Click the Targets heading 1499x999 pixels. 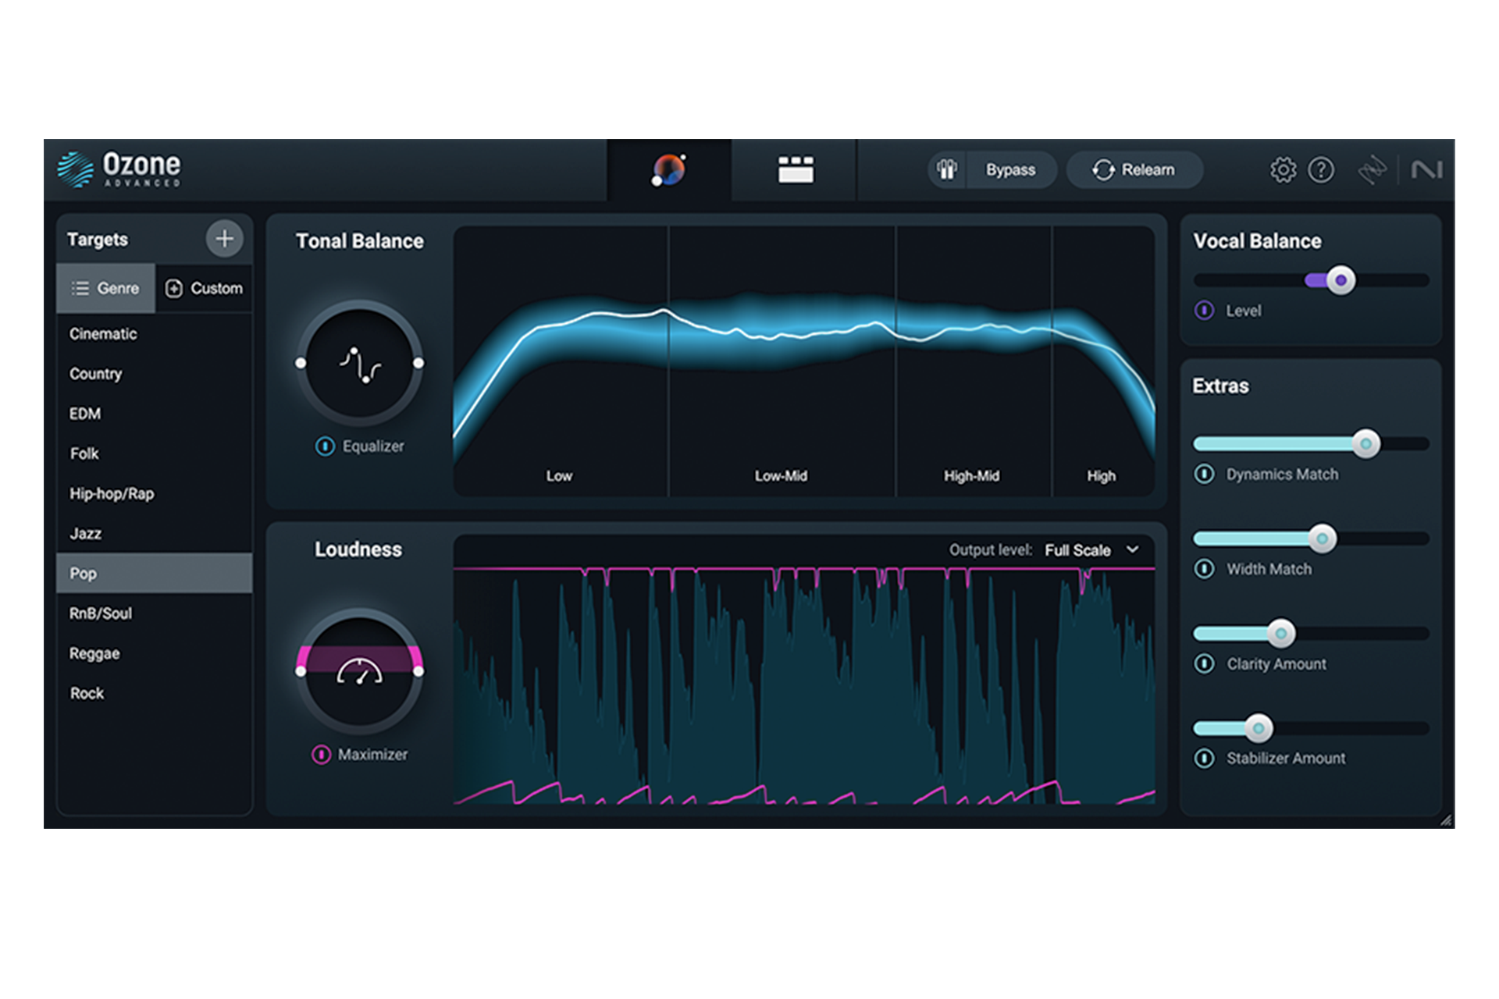click(98, 240)
